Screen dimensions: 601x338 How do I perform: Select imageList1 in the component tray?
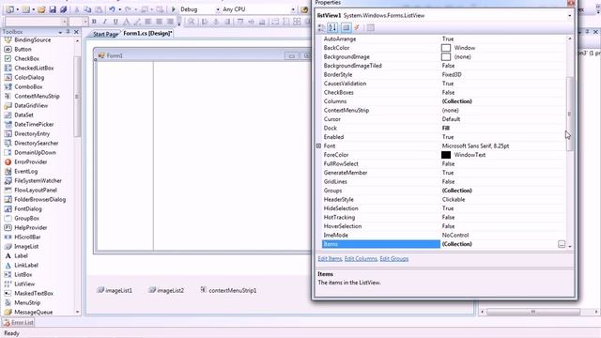click(115, 290)
